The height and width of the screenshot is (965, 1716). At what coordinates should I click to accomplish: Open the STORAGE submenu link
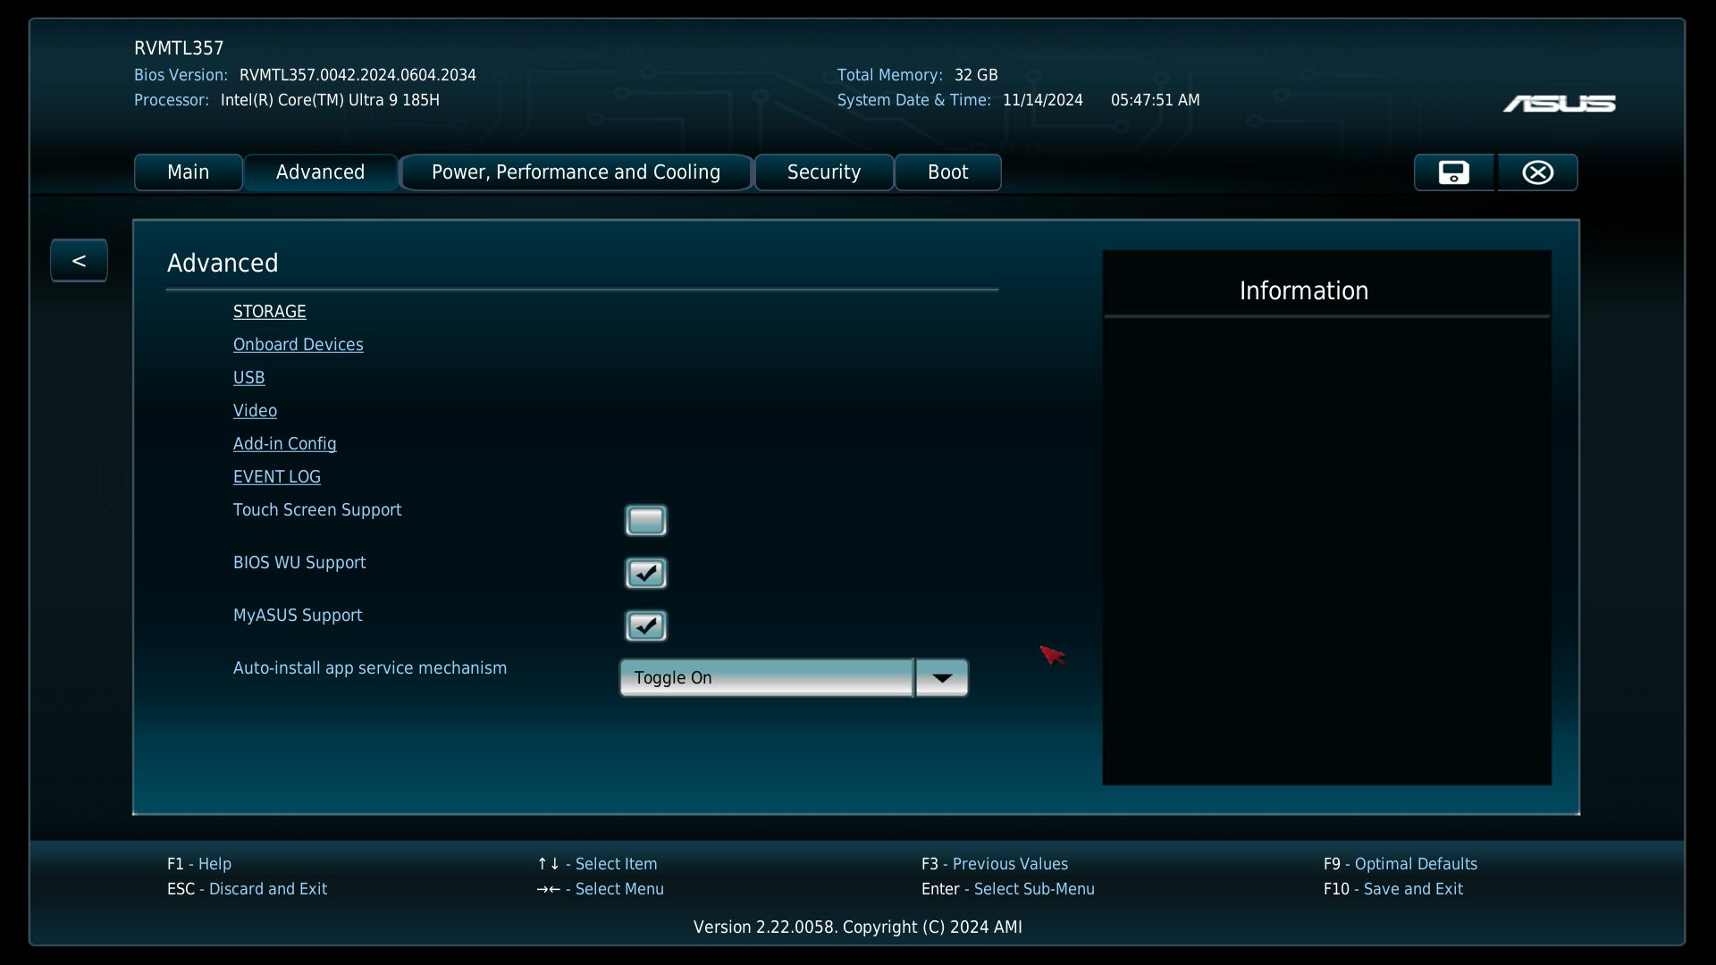(x=269, y=312)
